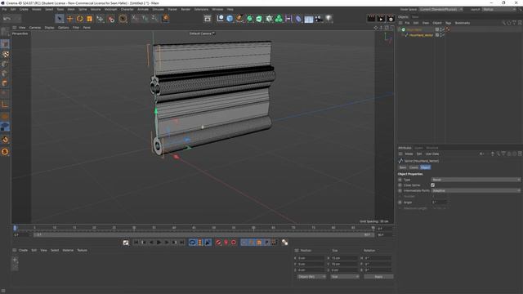The width and height of the screenshot is (523, 294).
Task: Open the Object (Rel) coordinate dropdown
Action: point(311,277)
